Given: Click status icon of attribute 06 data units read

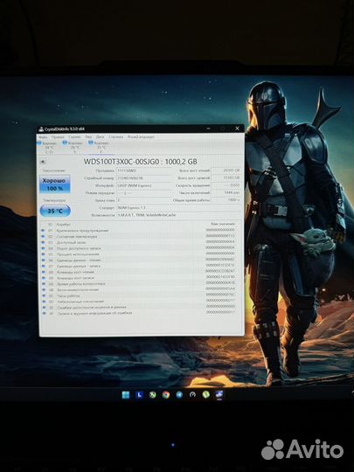Looking at the screenshot, I should click(x=43, y=260).
